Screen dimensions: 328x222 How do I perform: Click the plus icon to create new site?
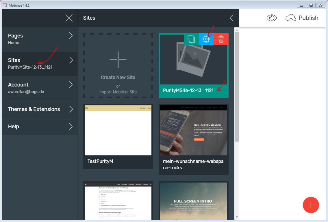tap(118, 60)
